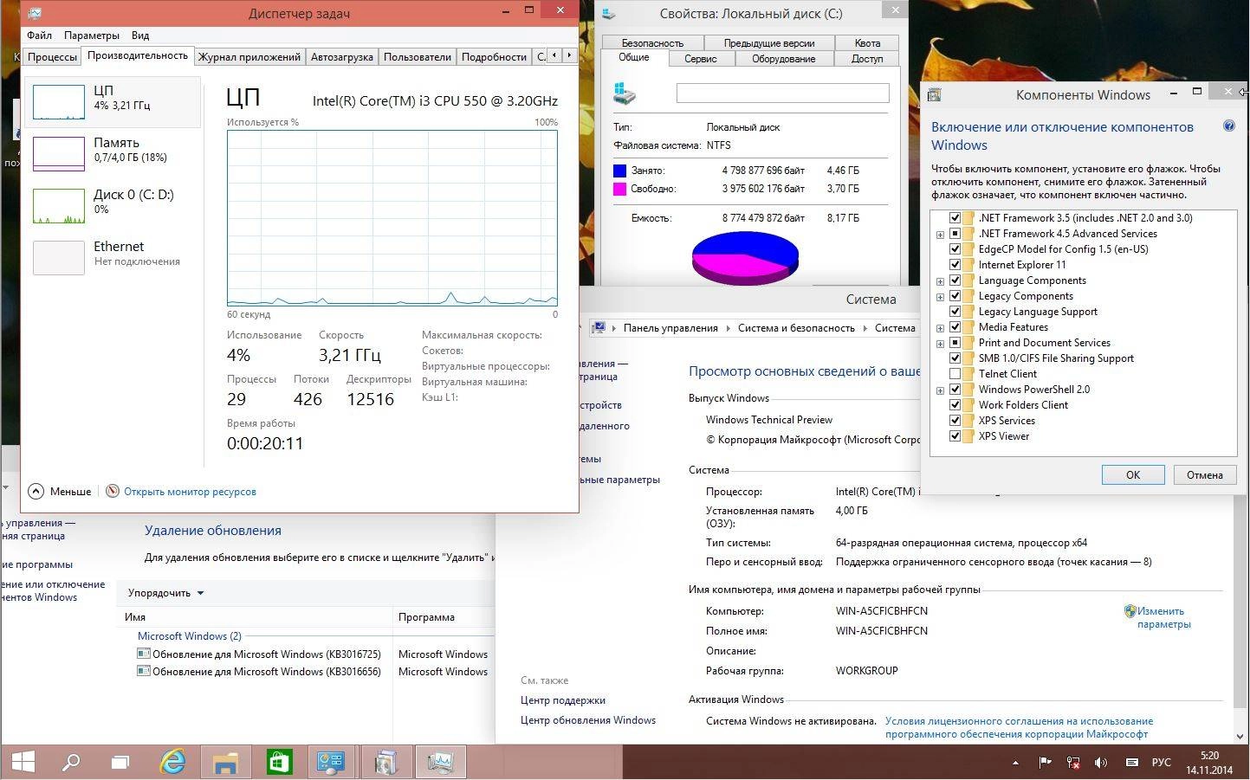This screenshot has height=780, width=1250.
Task: Click update KB3016656 item icon
Action: point(144,671)
